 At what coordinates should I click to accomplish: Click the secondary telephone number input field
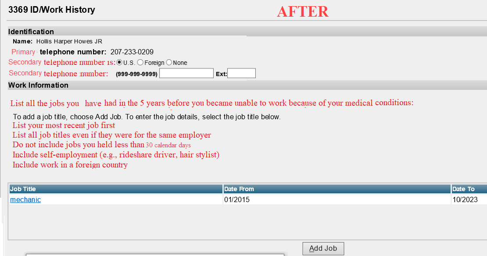[x=186, y=73]
